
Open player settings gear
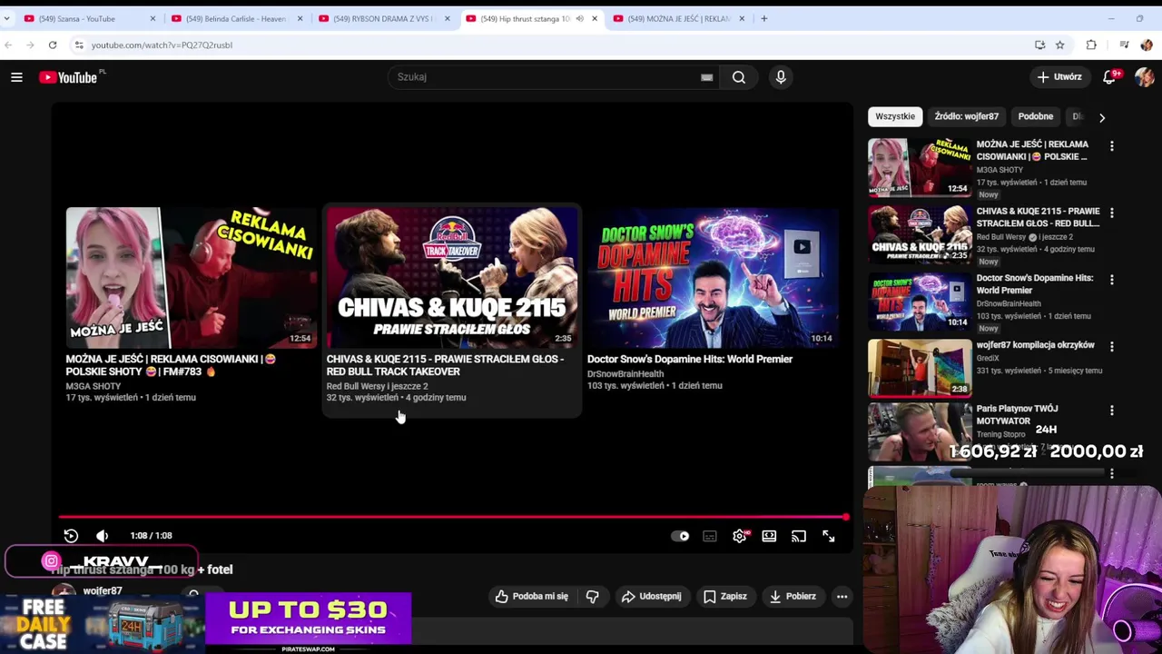pyautogui.click(x=740, y=536)
